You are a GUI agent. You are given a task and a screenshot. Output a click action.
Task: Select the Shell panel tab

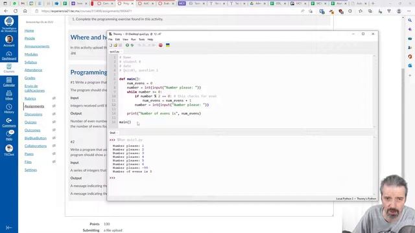pyautogui.click(x=113, y=133)
